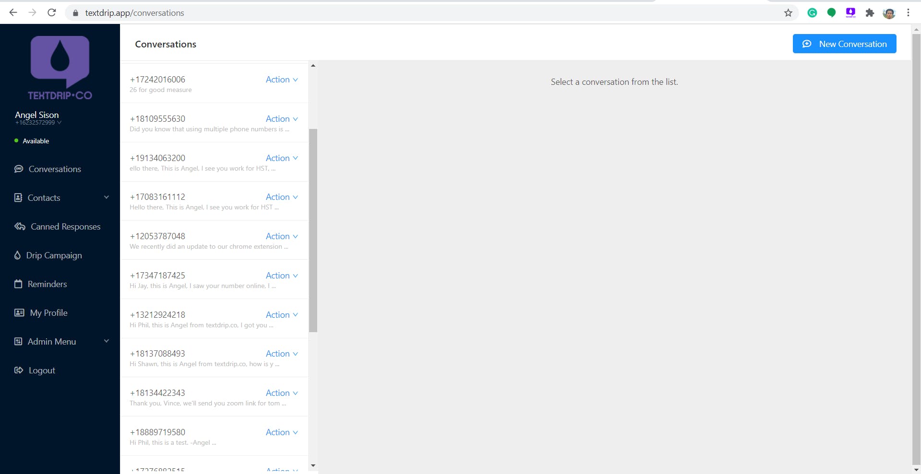Viewport: 921px width, 474px height.
Task: Click the scroll-down arrow of conversation list
Action: click(313, 465)
